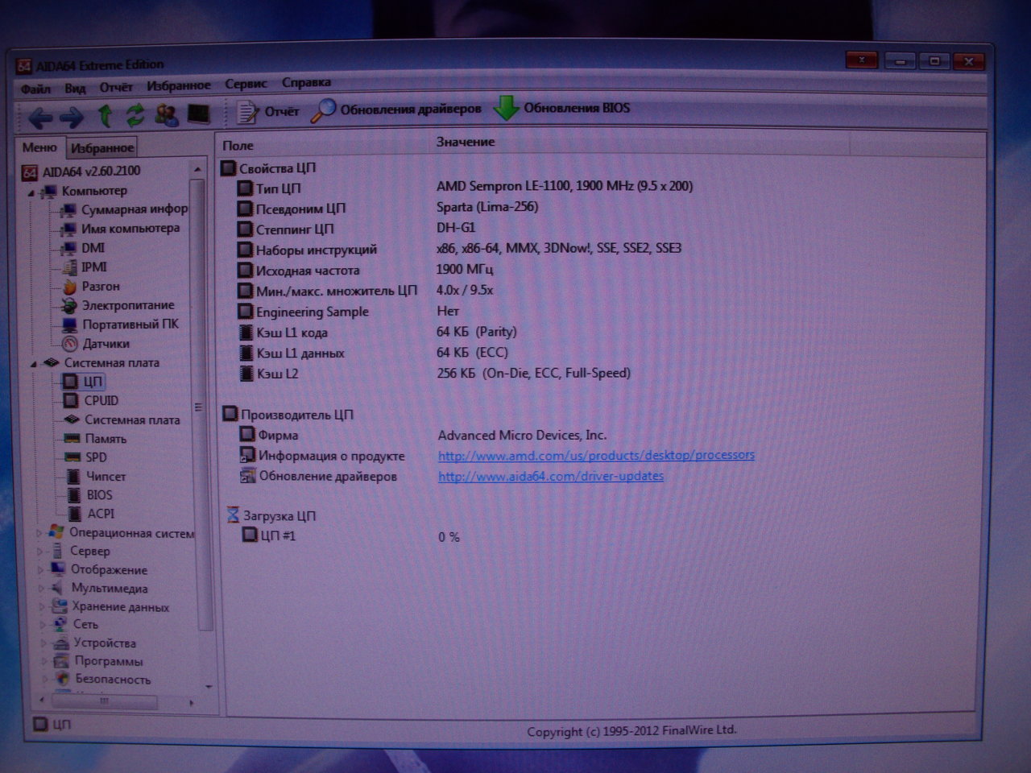The image size is (1031, 773).
Task: Expand the Сервер tree node
Action: coord(39,552)
